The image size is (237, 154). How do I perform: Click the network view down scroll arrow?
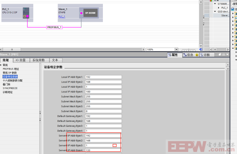[201, 46]
